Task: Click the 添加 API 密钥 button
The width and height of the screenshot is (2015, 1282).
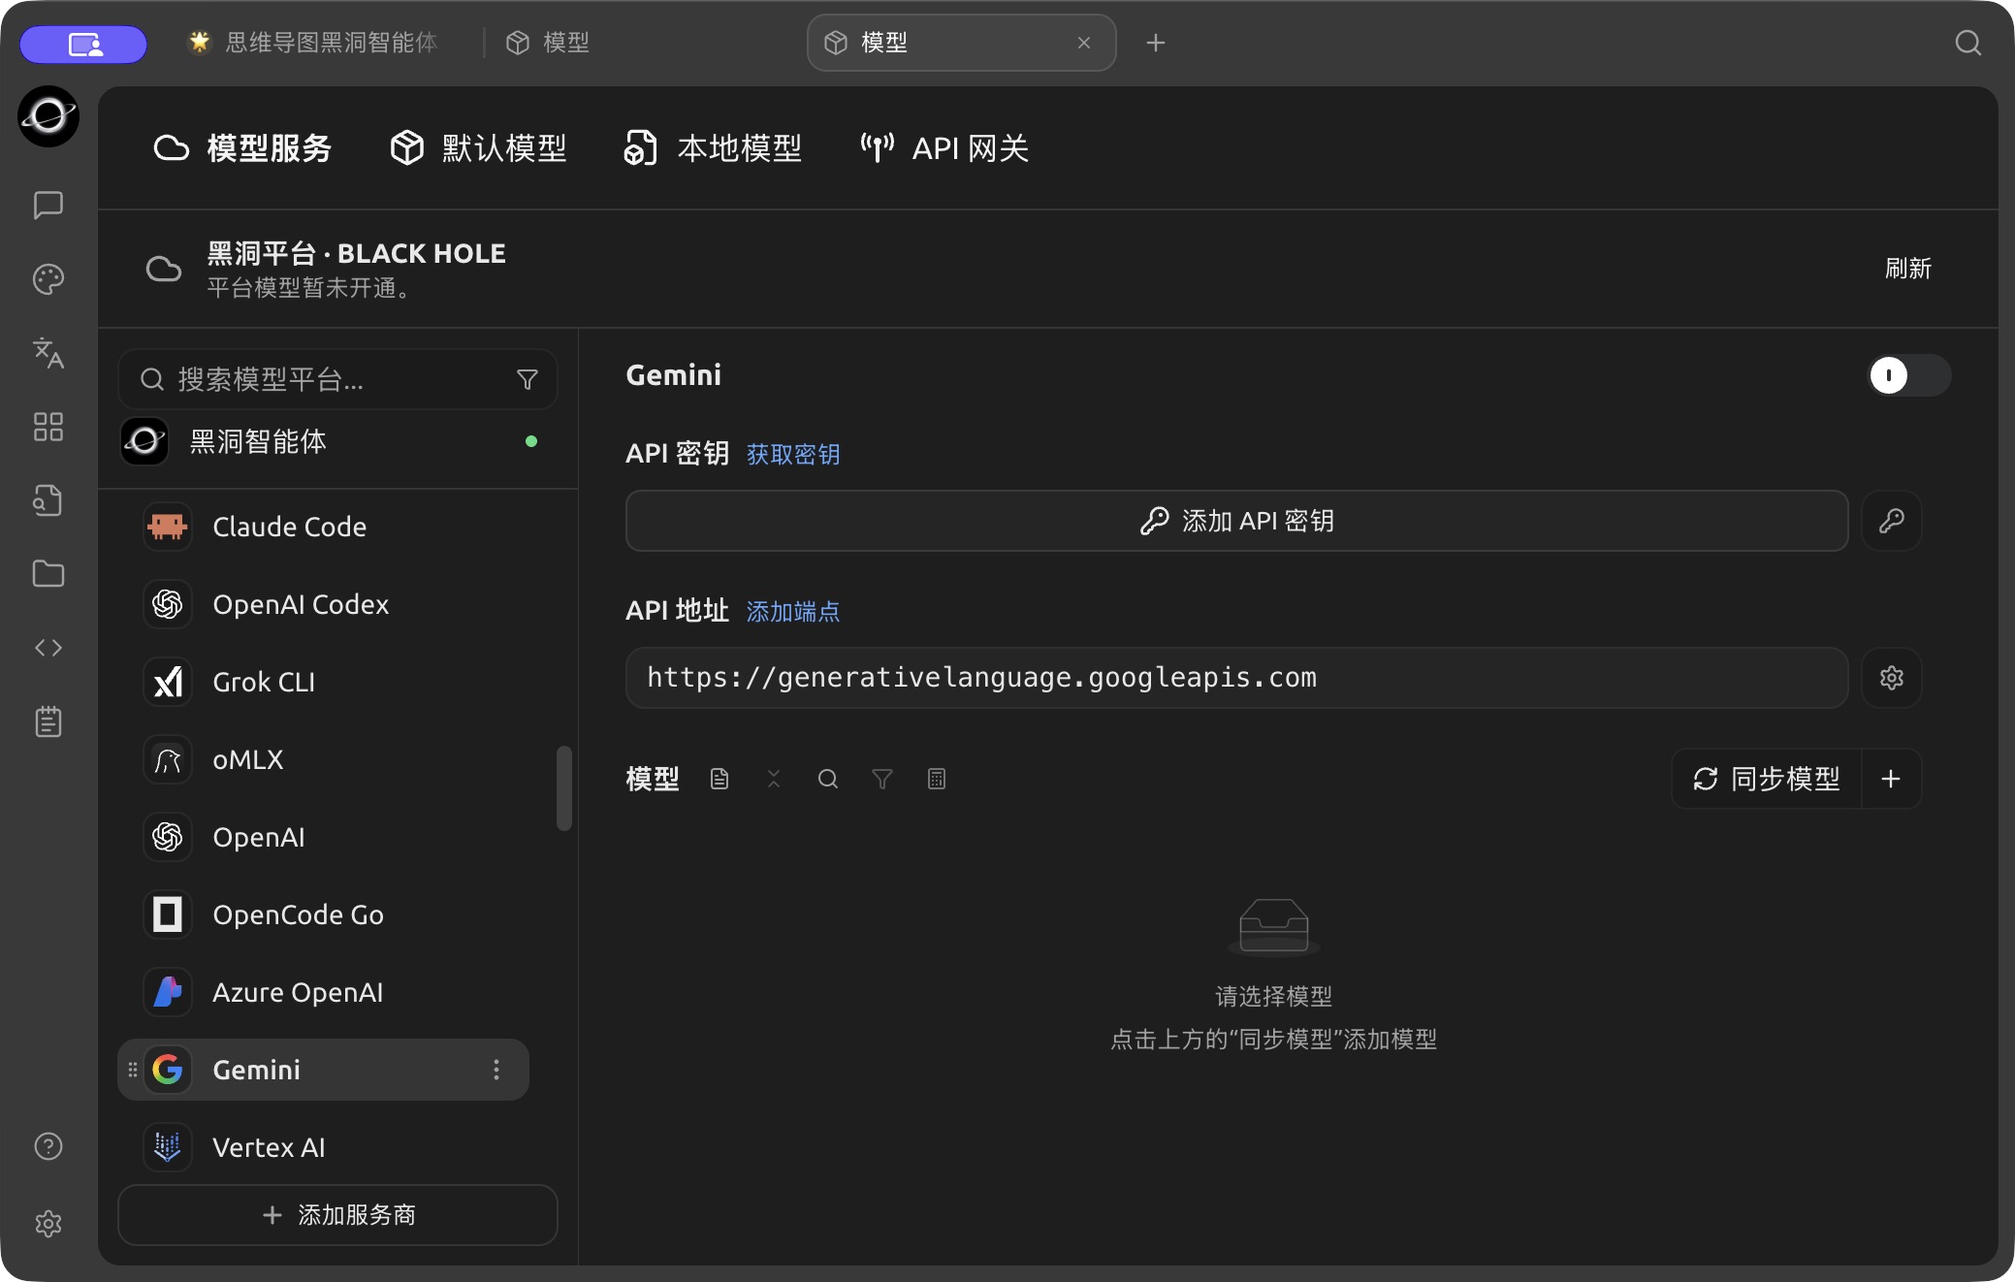Action: (x=1237, y=521)
